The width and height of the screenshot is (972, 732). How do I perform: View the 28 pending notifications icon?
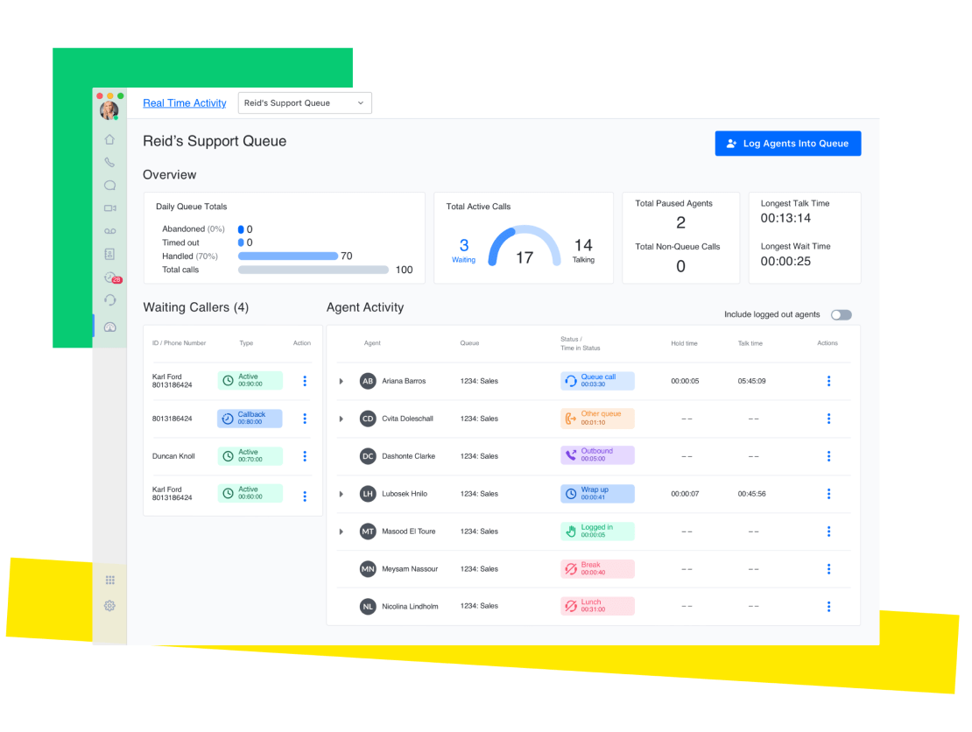pyautogui.click(x=109, y=277)
